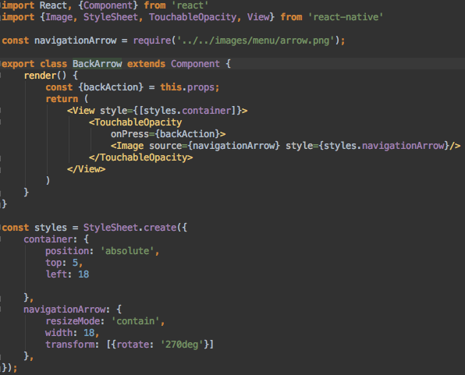This screenshot has width=465, height=375.
Task: Click the left property
Action: [x=56, y=274]
